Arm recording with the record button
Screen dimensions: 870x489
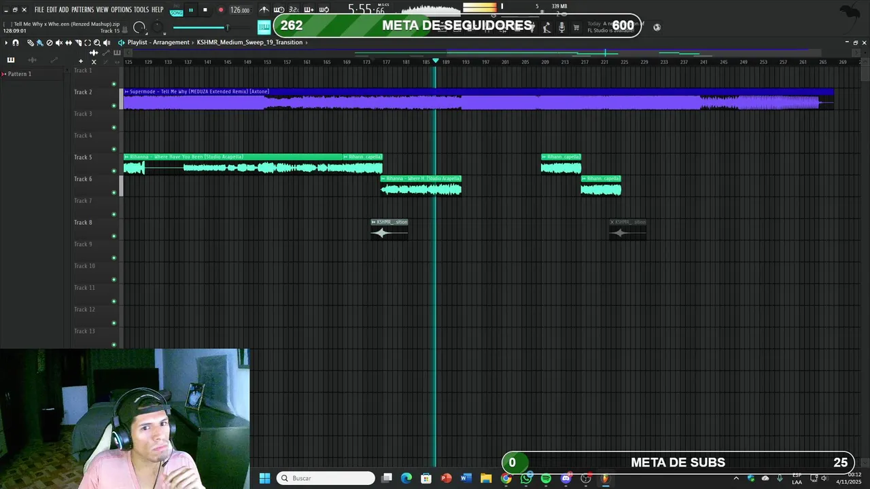click(x=221, y=10)
